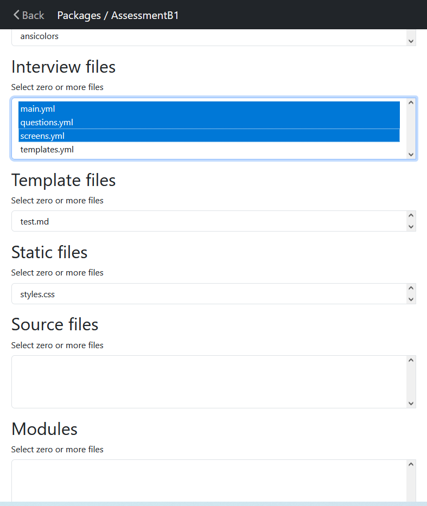This screenshot has width=427, height=506.
Task: Select ansicolors in the top list
Action: (x=39, y=36)
